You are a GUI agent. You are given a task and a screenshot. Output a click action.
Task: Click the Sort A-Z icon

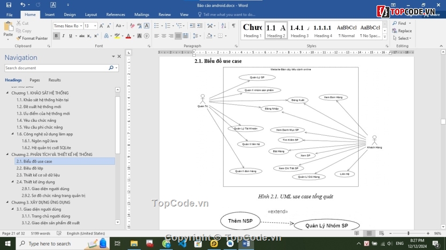pyautogui.click(x=223, y=26)
